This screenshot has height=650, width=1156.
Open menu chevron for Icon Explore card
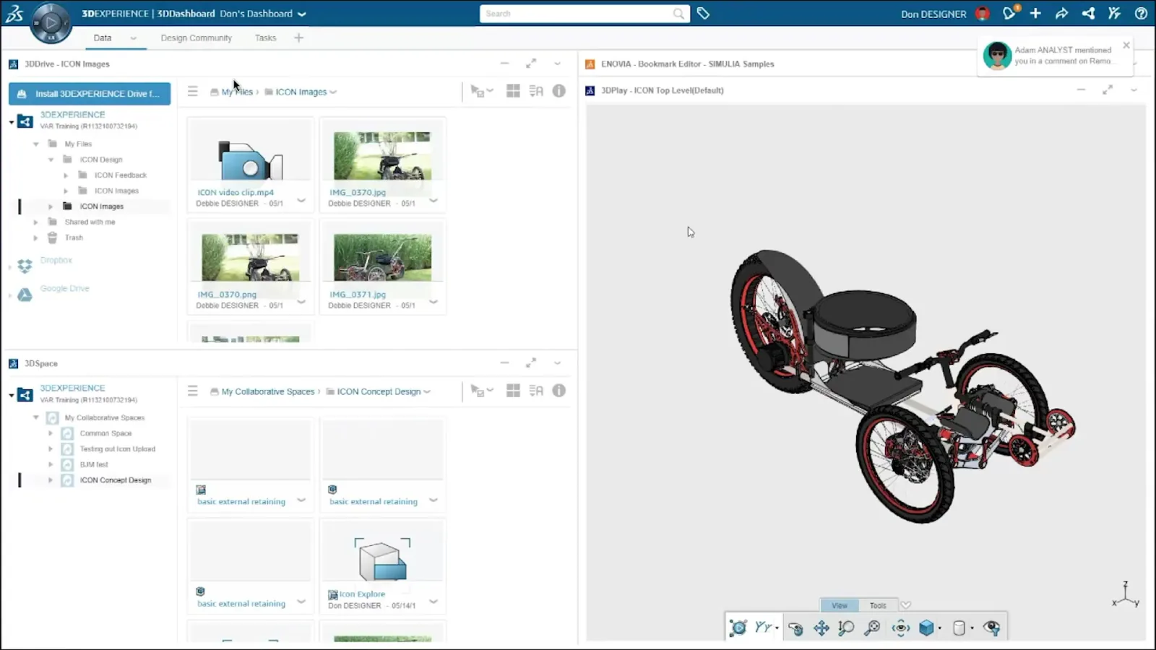click(433, 601)
